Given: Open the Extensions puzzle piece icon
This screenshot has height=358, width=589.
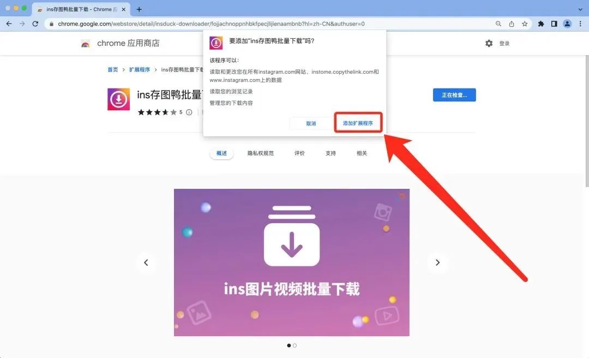Looking at the screenshot, I should click(541, 23).
